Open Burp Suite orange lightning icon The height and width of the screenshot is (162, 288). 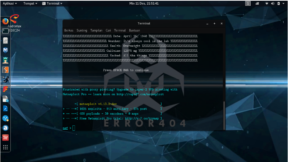click(5, 70)
